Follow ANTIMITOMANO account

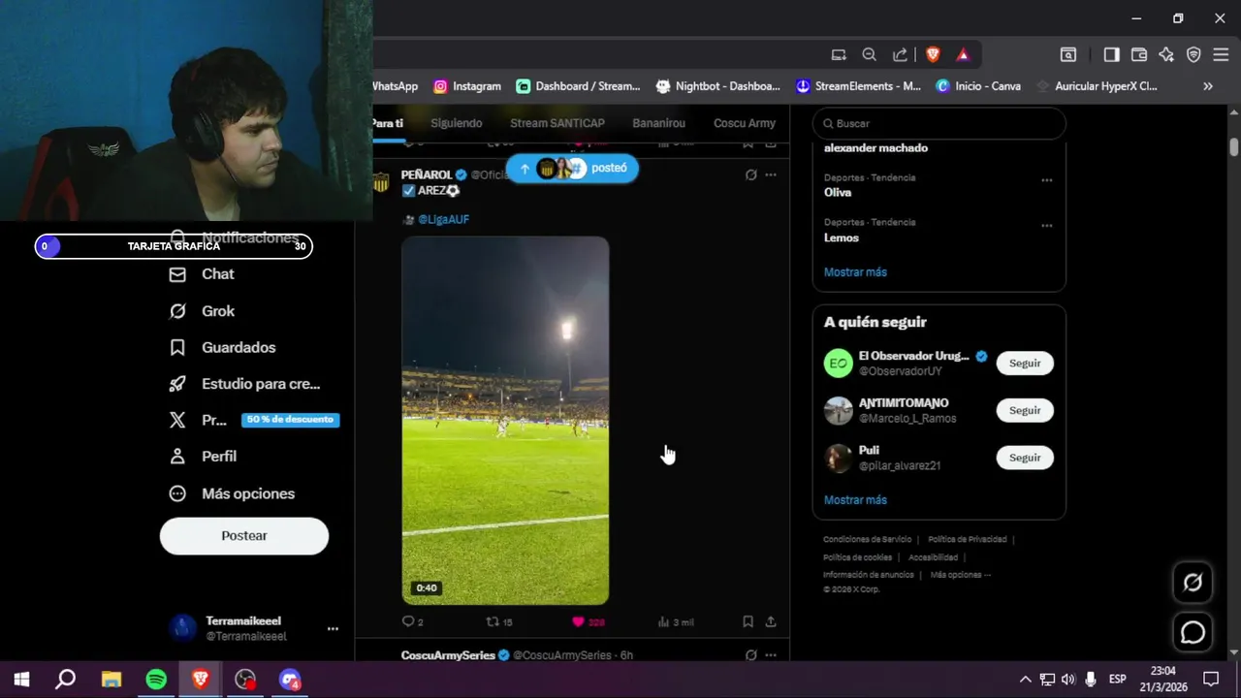click(1025, 410)
